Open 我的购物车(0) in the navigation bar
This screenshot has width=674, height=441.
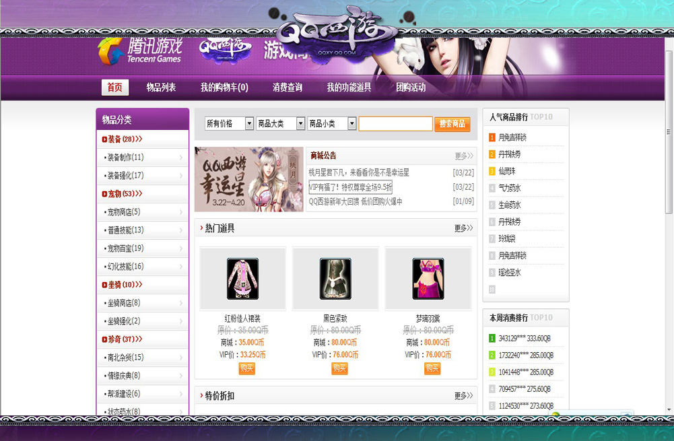pos(224,88)
